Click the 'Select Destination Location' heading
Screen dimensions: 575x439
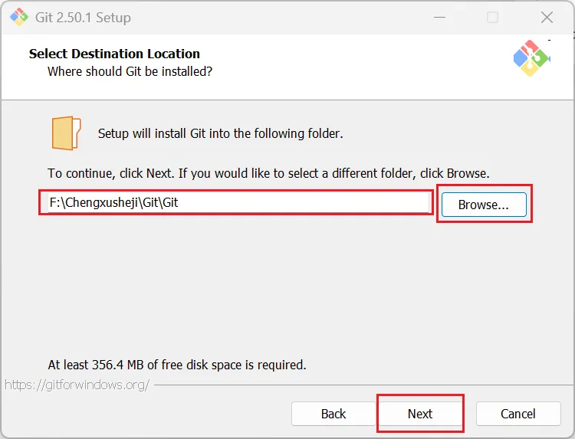tap(114, 54)
